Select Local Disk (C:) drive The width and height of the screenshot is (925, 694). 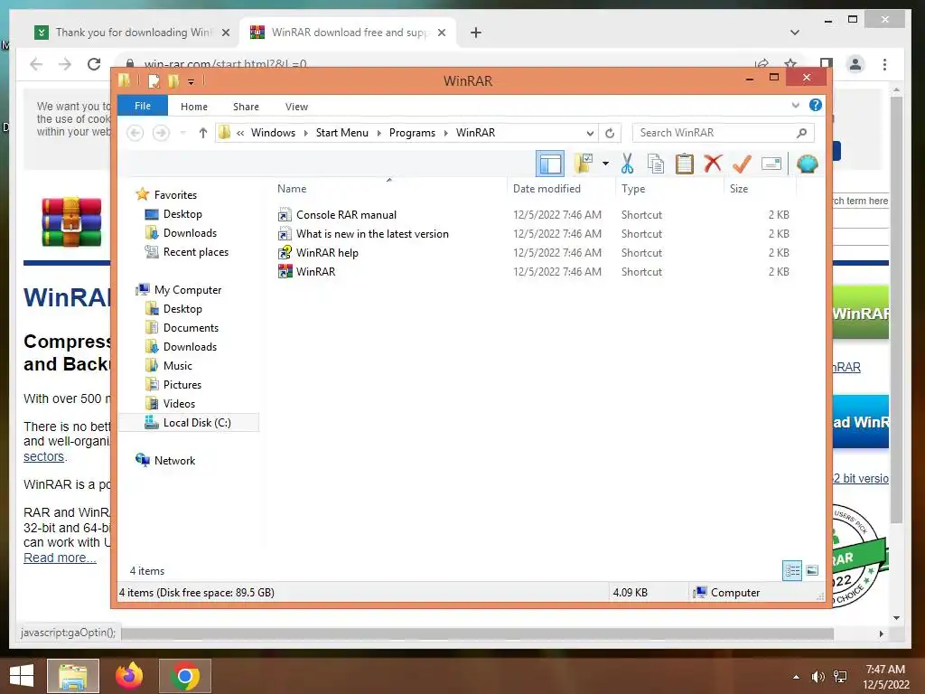[x=189, y=423]
